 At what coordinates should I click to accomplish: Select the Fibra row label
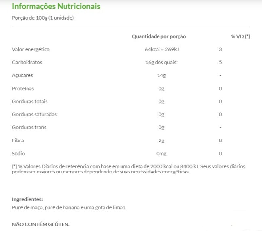[18, 140]
